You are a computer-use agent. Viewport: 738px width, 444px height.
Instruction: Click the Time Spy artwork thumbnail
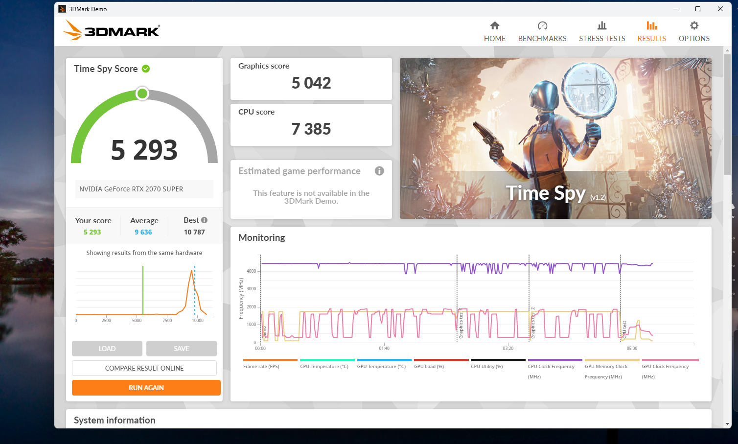point(555,138)
